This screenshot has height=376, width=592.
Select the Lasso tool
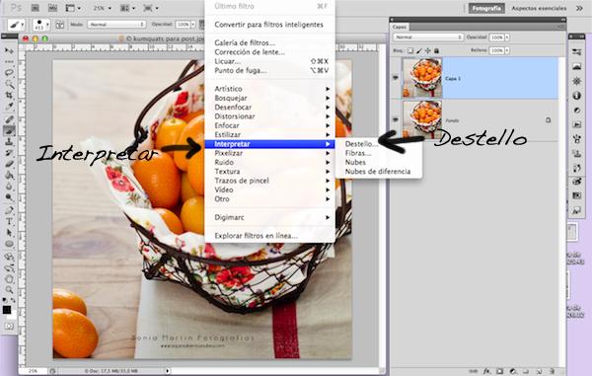tap(9, 72)
